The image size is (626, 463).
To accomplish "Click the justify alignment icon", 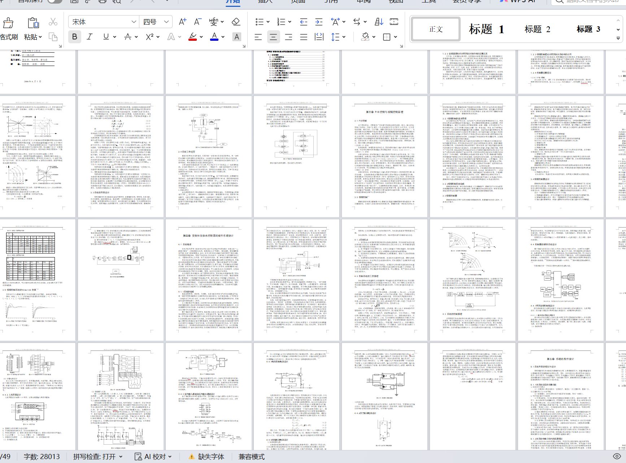I will click(304, 37).
